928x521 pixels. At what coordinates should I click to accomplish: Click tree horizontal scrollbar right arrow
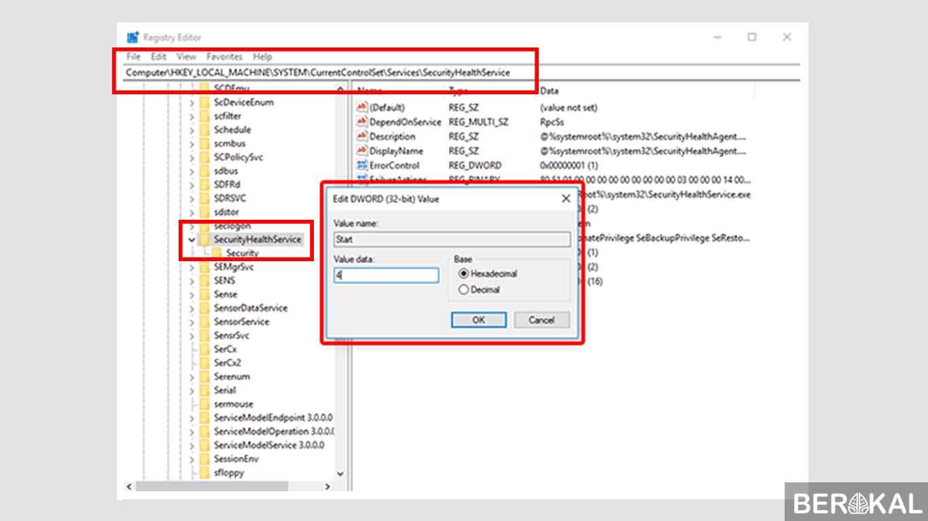[x=327, y=486]
